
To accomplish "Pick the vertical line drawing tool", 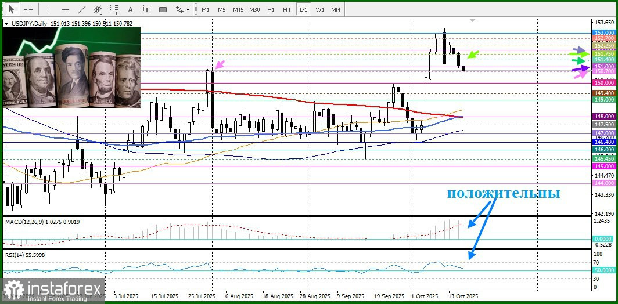I will (x=49, y=9).
